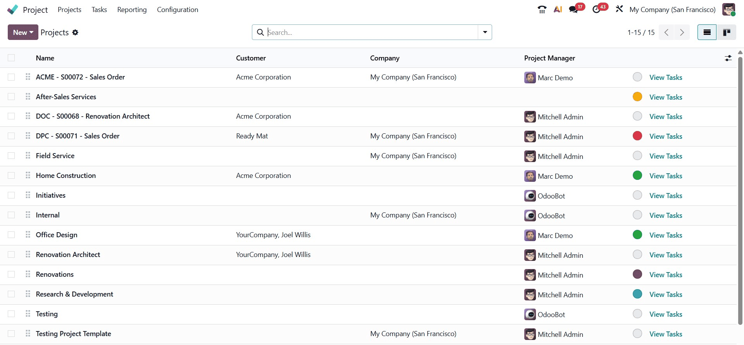Click green status dot of Home Construction
This screenshot has height=345, width=744.
[x=637, y=175]
